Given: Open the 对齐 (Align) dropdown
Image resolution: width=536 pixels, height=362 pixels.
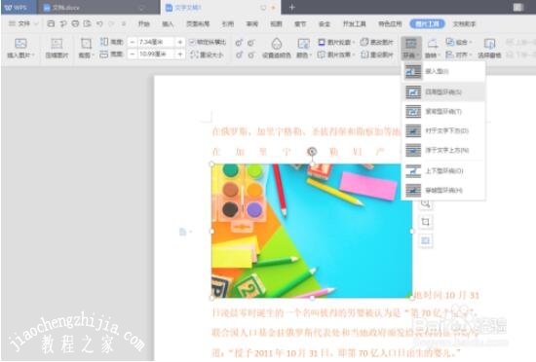Looking at the screenshot, I should pos(459,54).
